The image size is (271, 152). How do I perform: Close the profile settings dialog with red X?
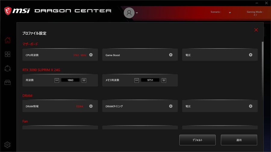(256, 30)
